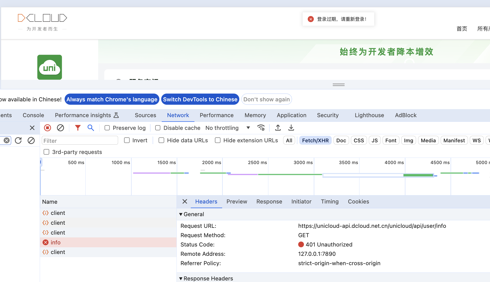The height and width of the screenshot is (282, 490).
Task: Collapse the Response Headers section
Action: tap(181, 279)
